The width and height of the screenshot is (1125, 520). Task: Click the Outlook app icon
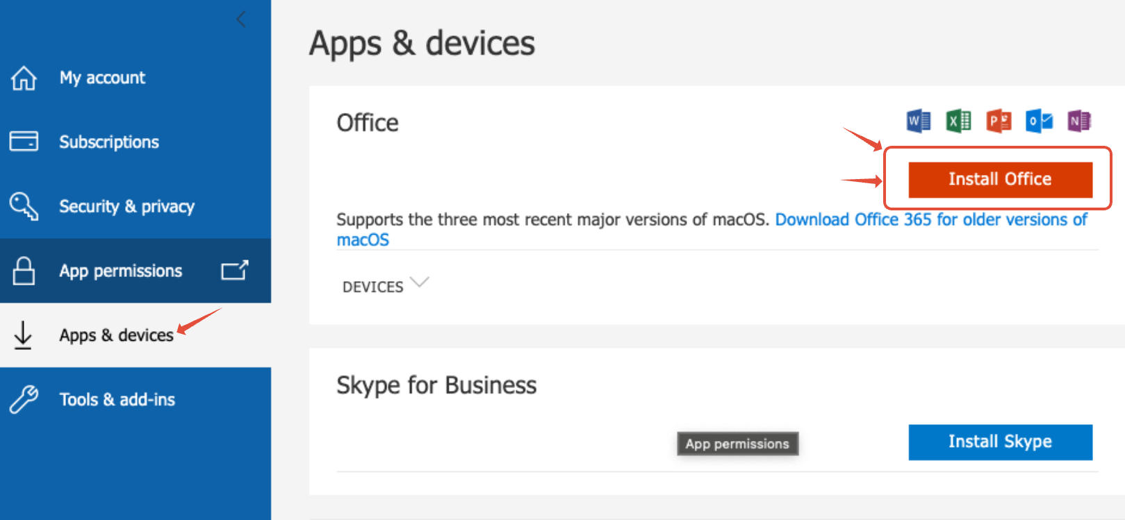point(1040,121)
